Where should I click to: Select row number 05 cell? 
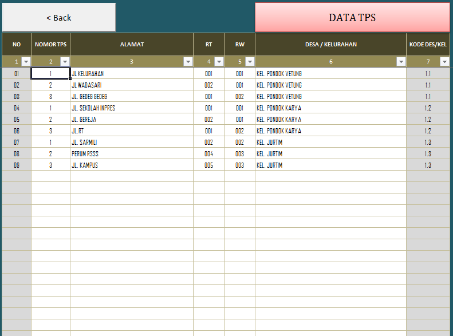(17, 119)
